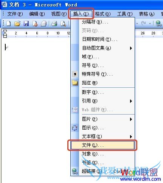The image size is (163, 183).
Task: Open a file with the Open folder icon
Action: coord(17,23)
